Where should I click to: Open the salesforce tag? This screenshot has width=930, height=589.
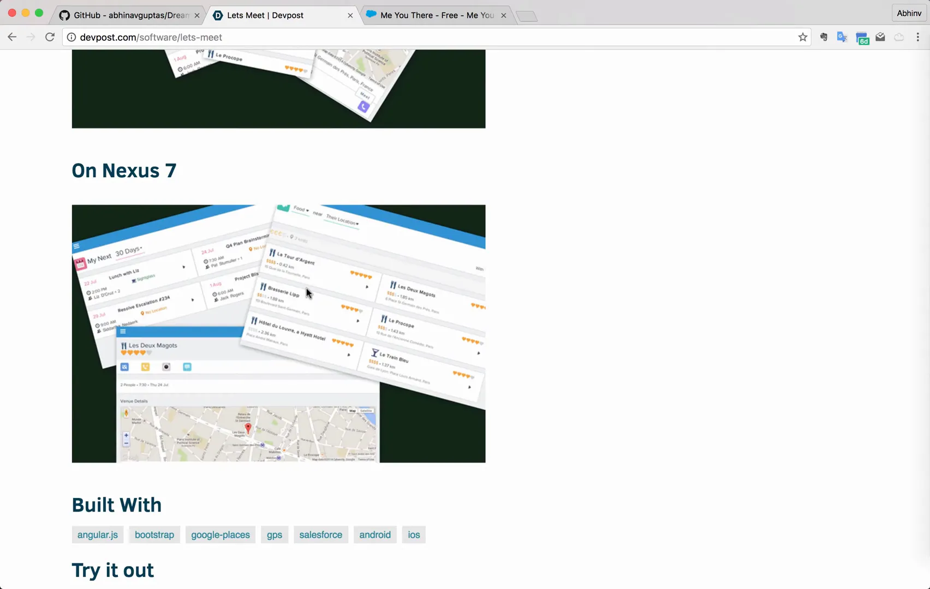pyautogui.click(x=321, y=535)
